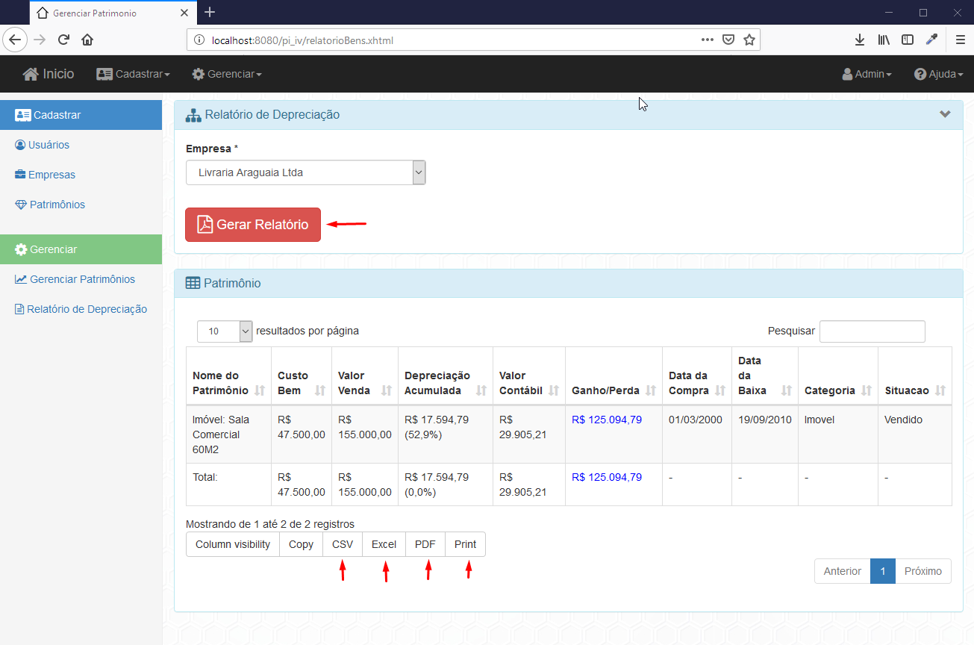
Task: Export the table to Excel
Action: (x=384, y=544)
